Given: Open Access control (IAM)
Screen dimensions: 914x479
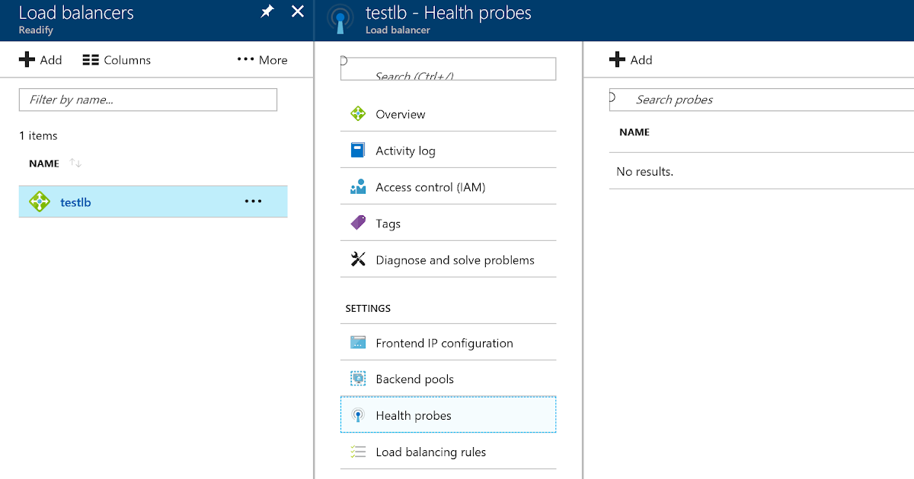Looking at the screenshot, I should point(448,187).
